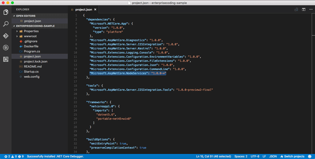Open Startup.cs in explorer
Image resolution: width=315 pixels, height=159 pixels.
pos(31,72)
